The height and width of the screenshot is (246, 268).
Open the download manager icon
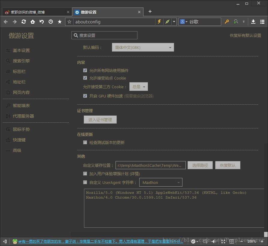253,22
